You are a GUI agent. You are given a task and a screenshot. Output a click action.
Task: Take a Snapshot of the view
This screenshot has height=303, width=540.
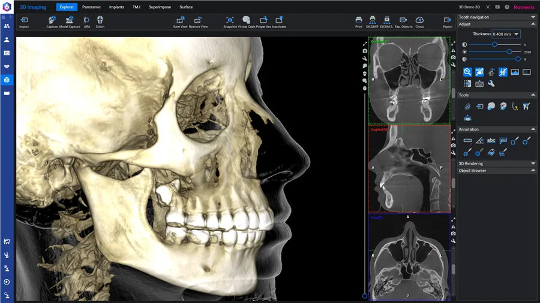[230, 21]
